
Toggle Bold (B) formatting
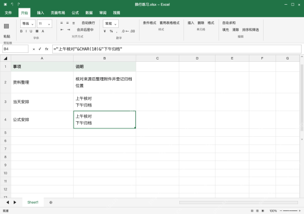click(21, 31)
